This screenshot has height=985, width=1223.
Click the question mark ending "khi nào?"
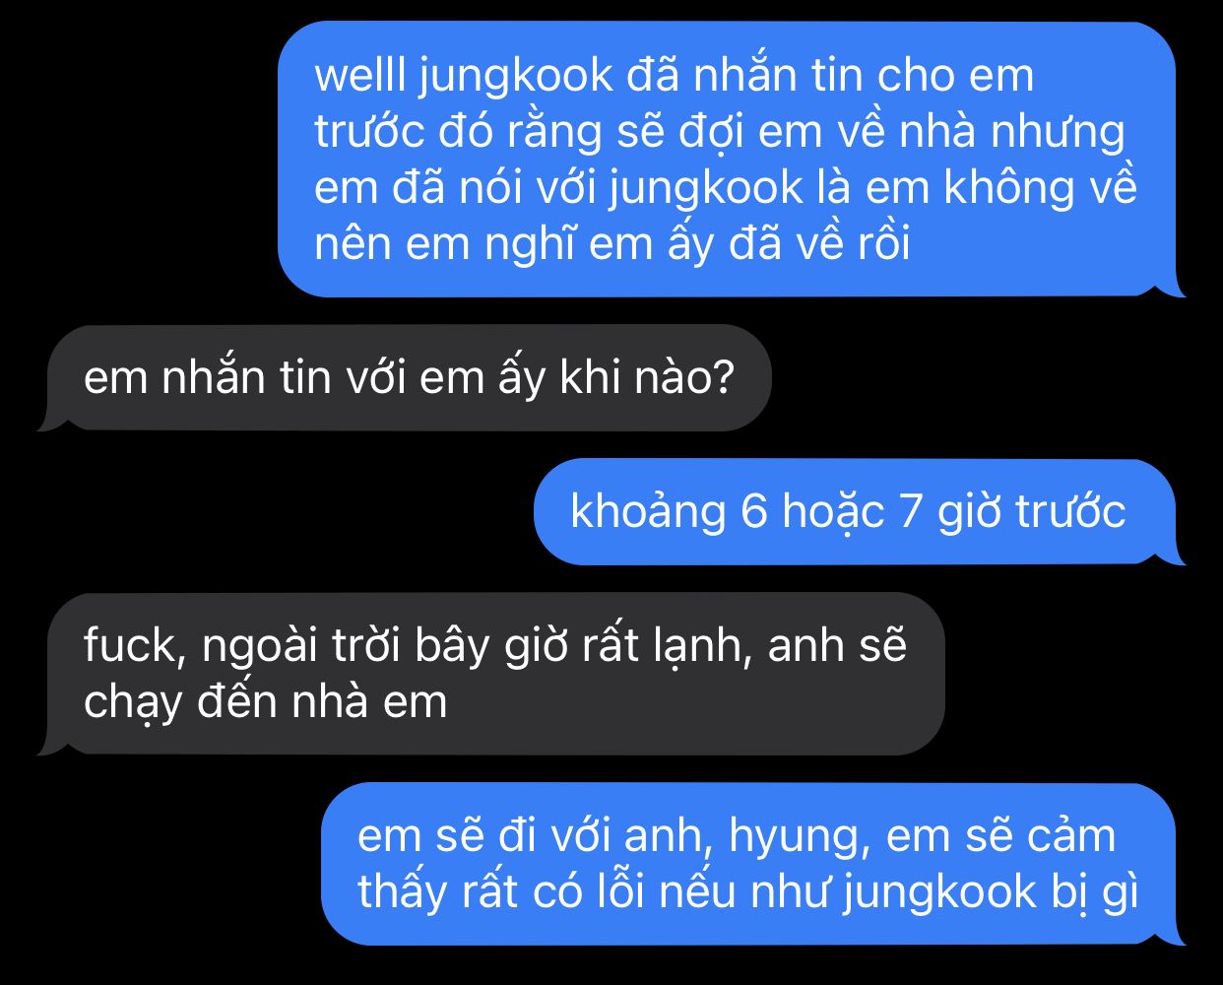722,378
